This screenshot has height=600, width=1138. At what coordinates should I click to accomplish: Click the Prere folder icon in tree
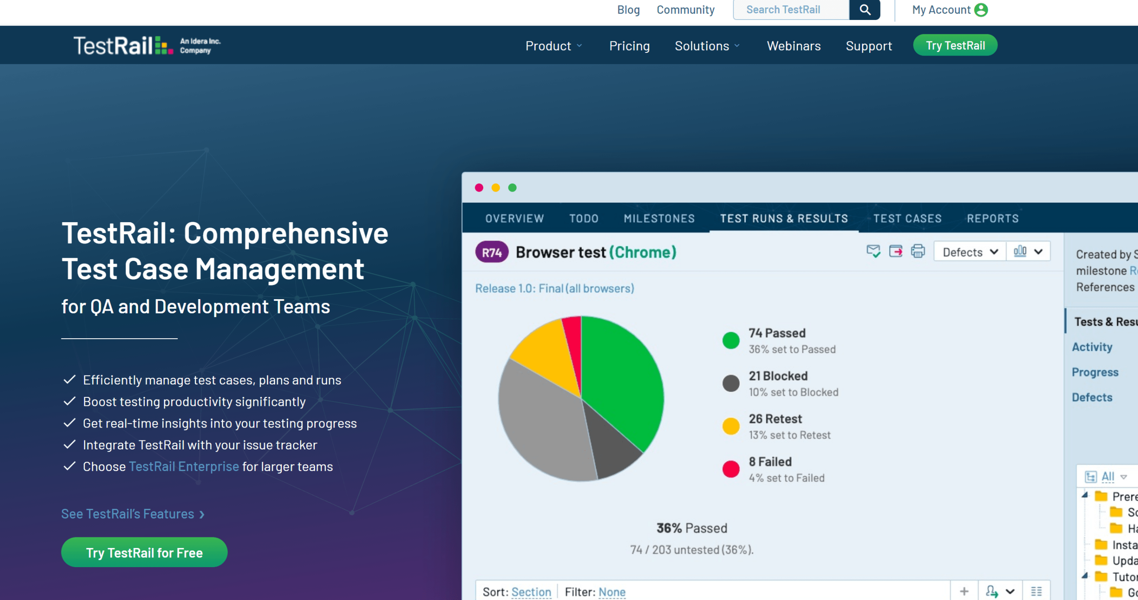click(x=1101, y=496)
